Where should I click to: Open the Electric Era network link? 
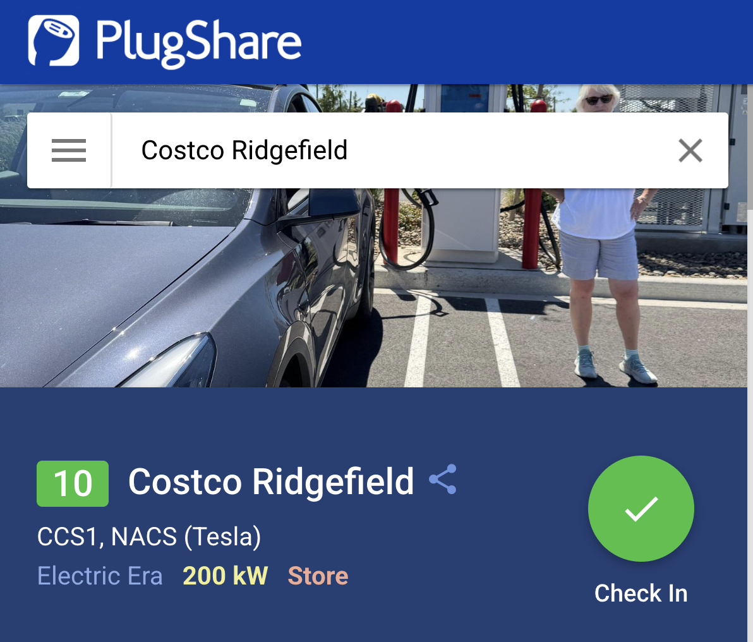point(100,576)
